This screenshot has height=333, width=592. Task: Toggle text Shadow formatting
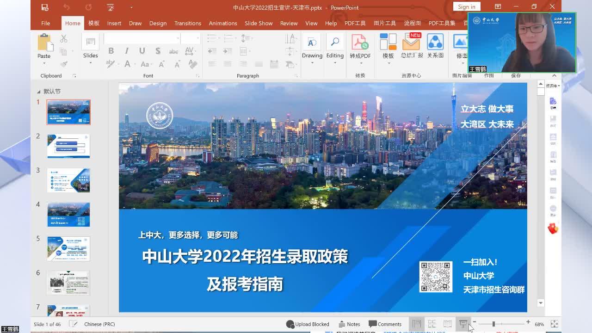click(158, 51)
